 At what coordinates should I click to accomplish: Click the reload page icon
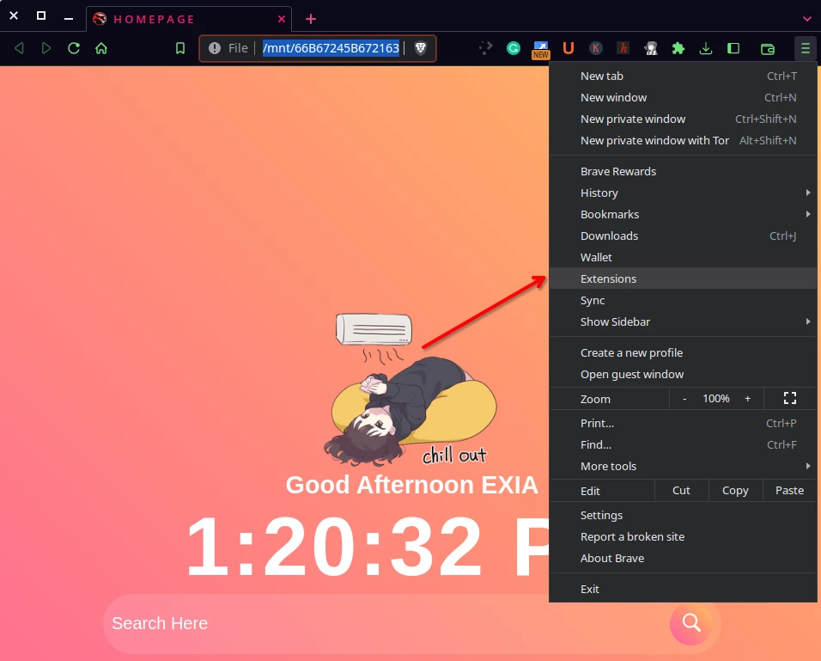74,48
